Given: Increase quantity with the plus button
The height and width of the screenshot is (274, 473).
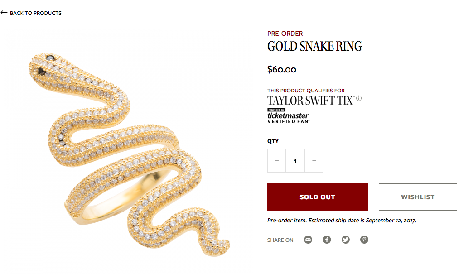Looking at the screenshot, I should tap(314, 160).
